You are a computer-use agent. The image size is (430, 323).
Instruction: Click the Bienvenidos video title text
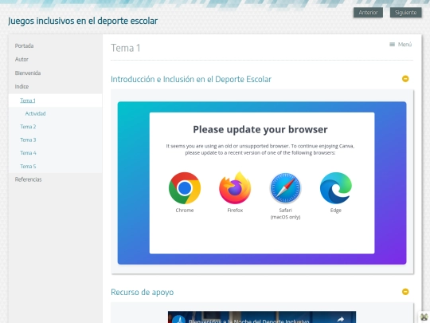(x=249, y=321)
